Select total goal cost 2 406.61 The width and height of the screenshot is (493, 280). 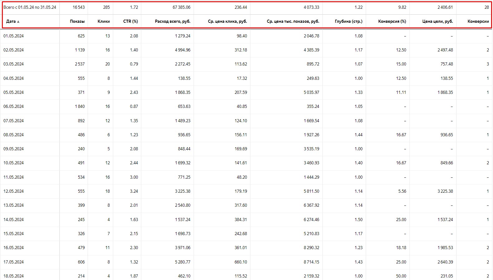[445, 7]
